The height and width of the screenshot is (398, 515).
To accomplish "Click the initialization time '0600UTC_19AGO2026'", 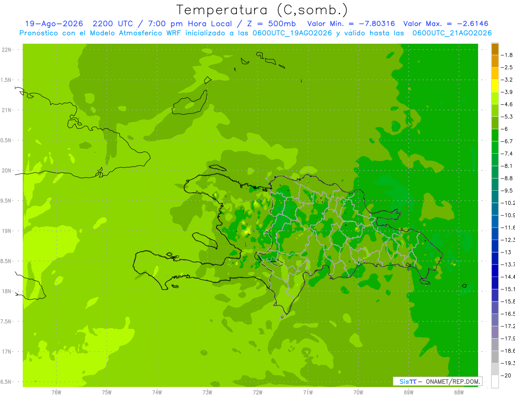I will [x=293, y=33].
